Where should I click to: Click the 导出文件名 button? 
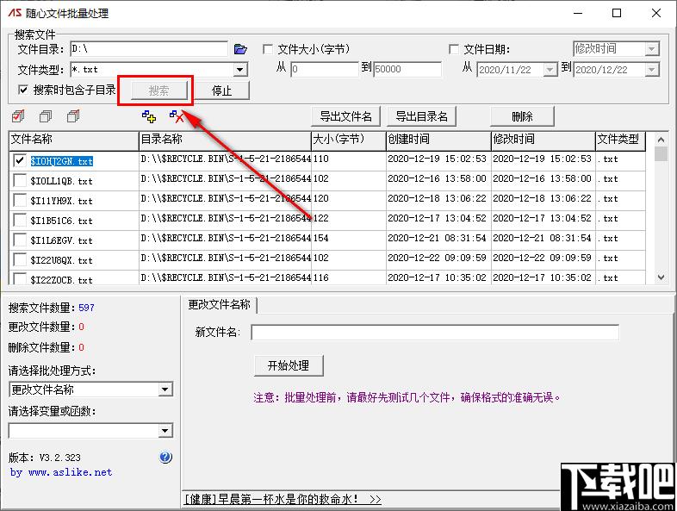point(346,116)
